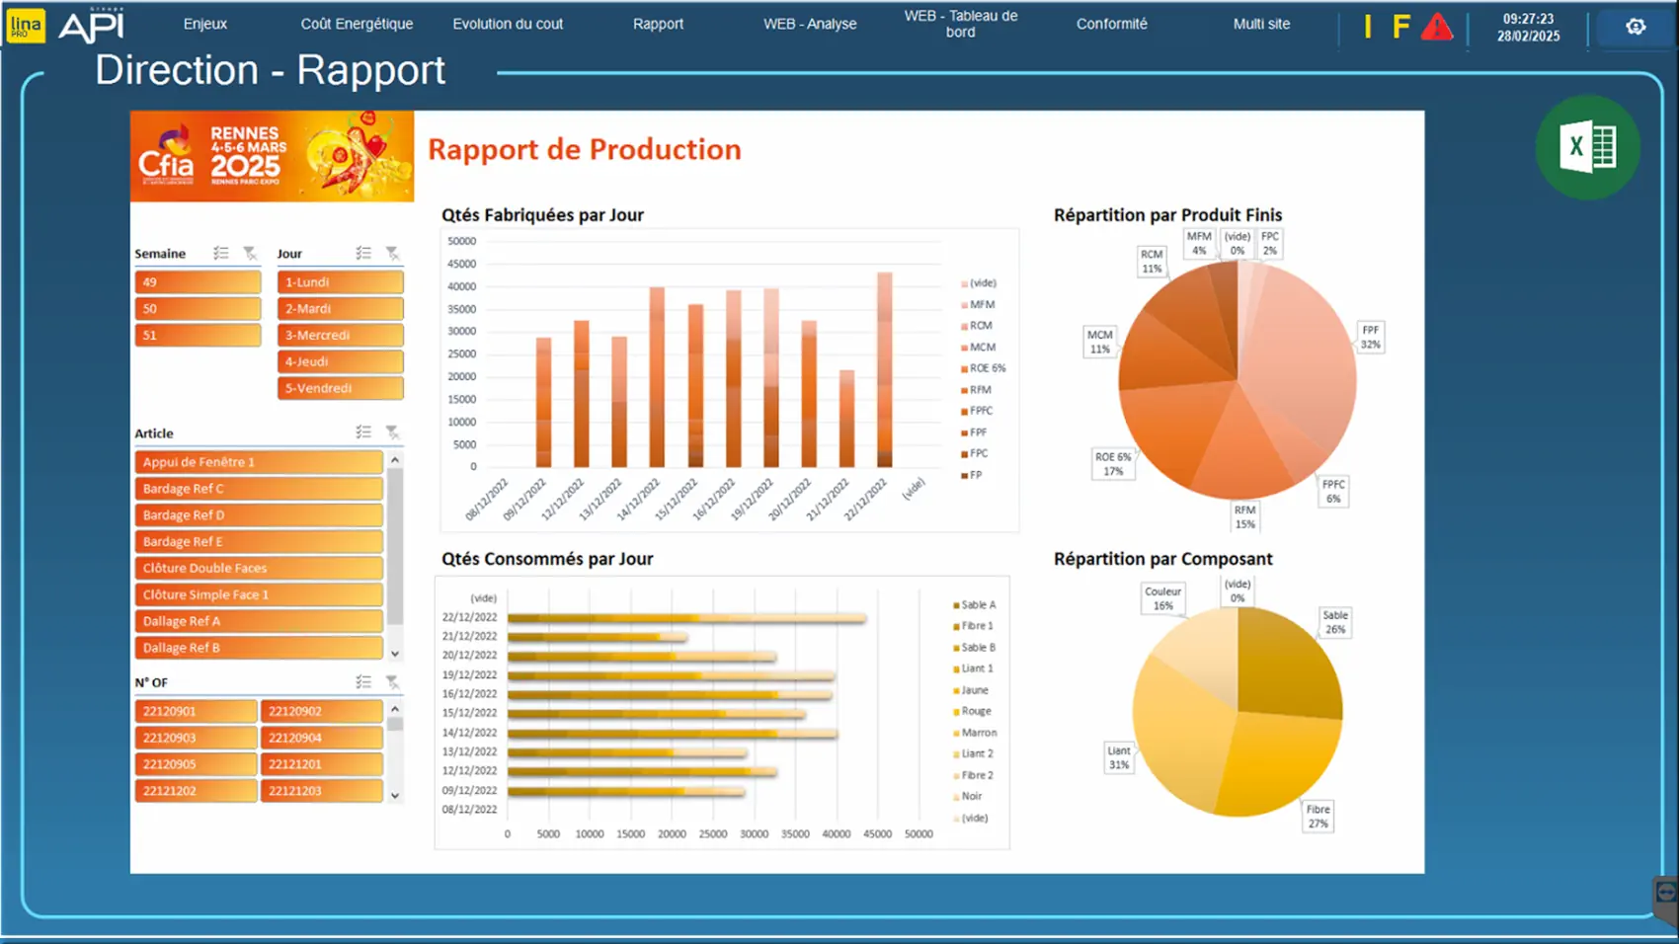This screenshot has width=1679, height=944.
Task: Enable multi-select on the N° OF slicer
Action: click(x=363, y=682)
